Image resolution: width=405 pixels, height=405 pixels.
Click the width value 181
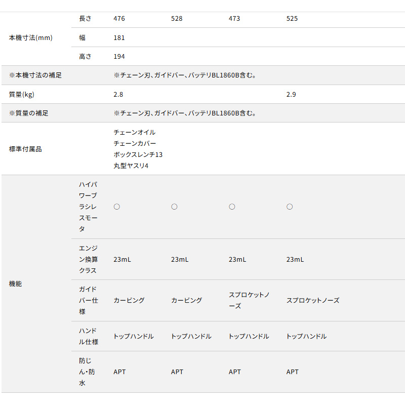coord(119,37)
